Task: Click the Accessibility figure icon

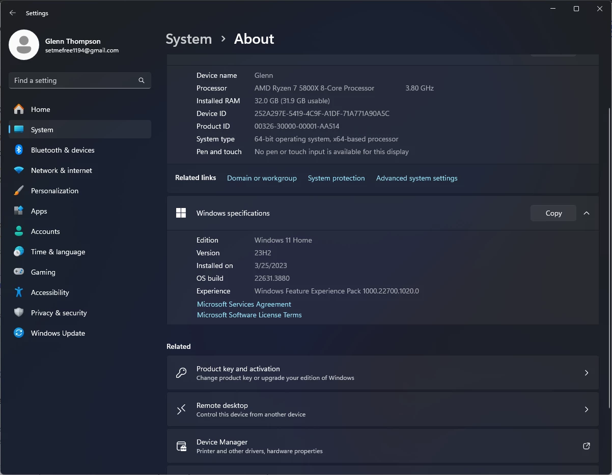Action: coord(19,292)
